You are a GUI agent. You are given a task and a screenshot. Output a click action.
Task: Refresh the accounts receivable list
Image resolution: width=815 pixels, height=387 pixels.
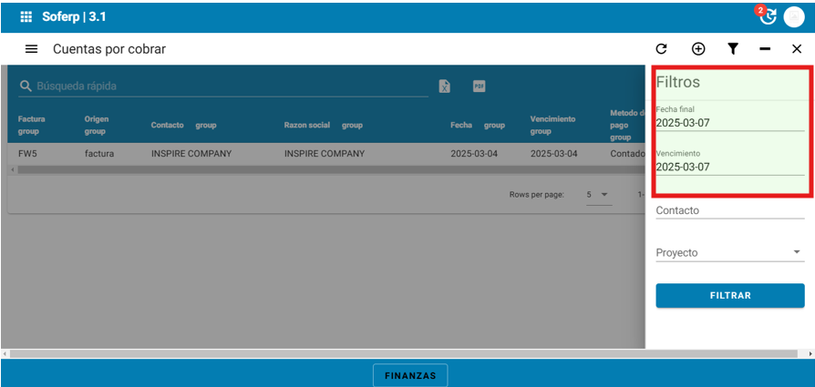[x=661, y=49]
